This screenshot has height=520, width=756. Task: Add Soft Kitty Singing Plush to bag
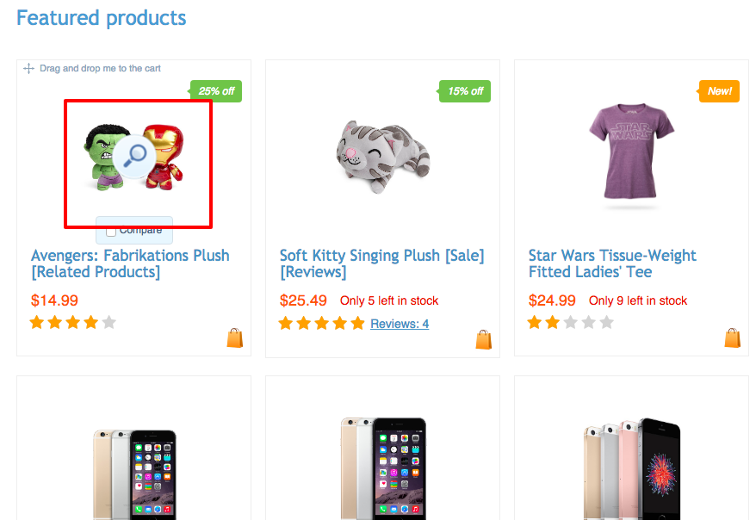click(x=484, y=340)
